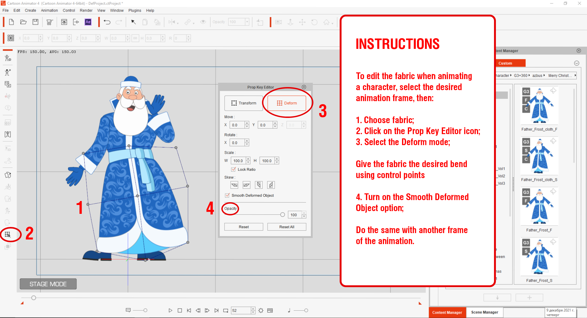Expand the Content Manager options chevron
This screenshot has width=587, height=318.
[577, 63]
